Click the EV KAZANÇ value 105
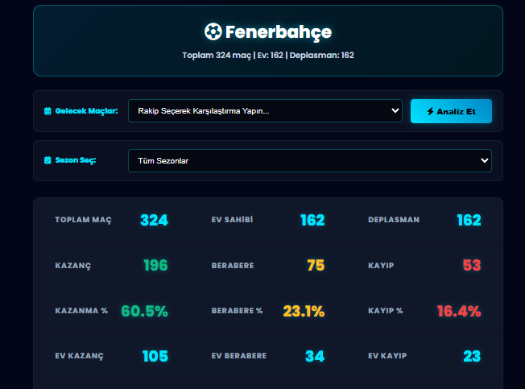The image size is (525, 389). tap(155, 356)
